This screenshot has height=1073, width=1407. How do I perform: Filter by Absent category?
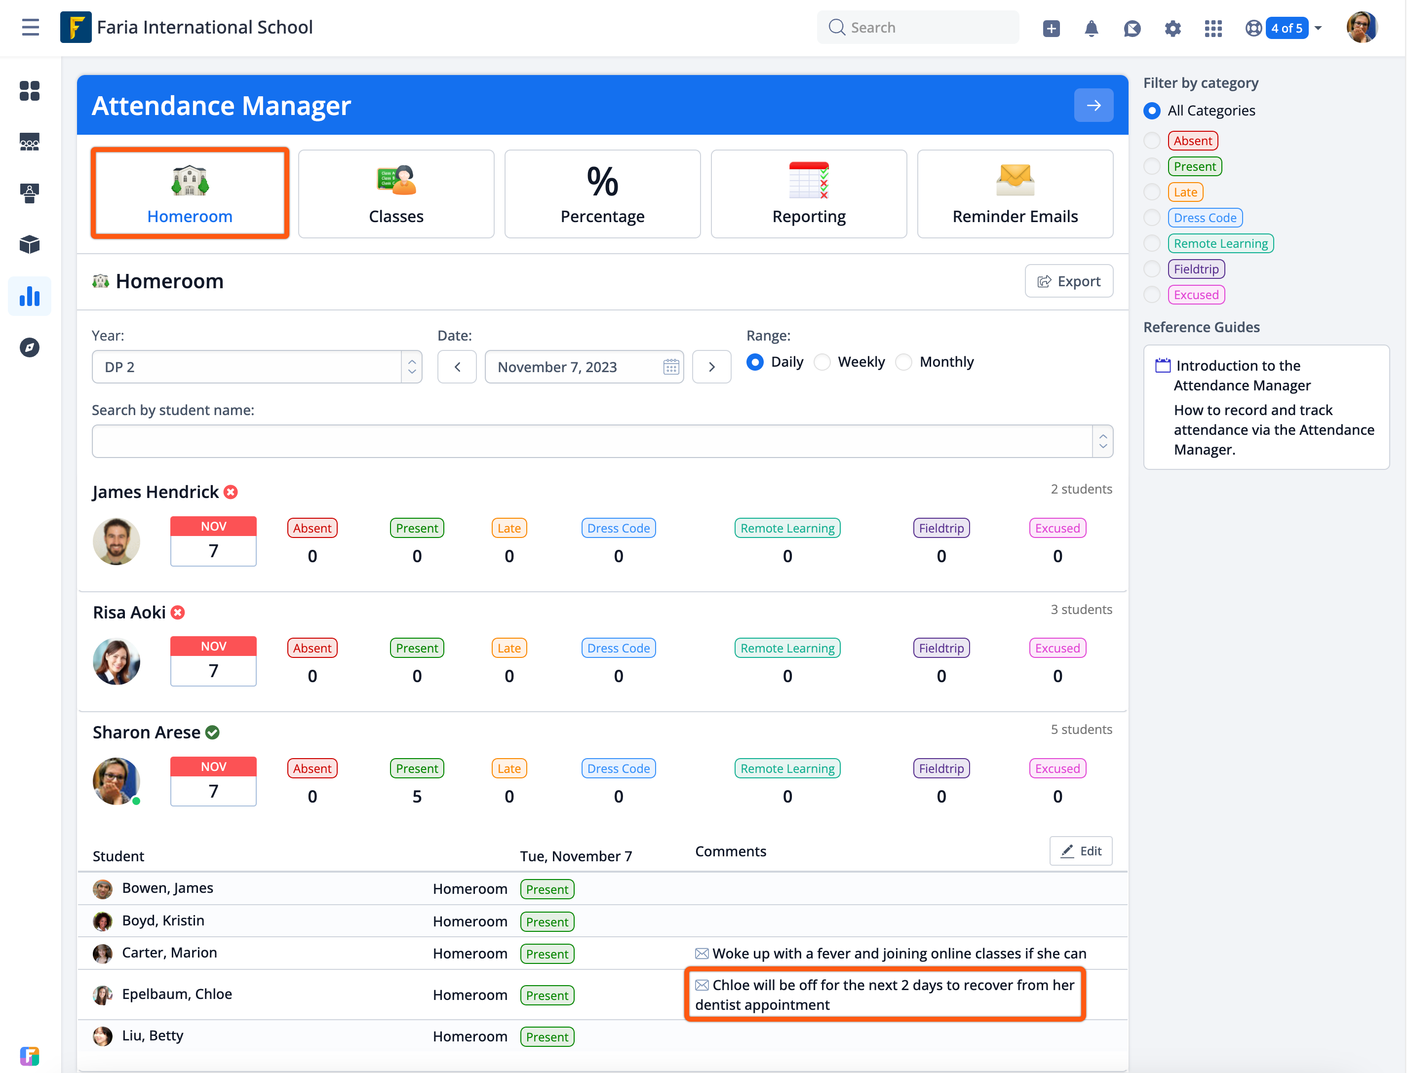coord(1152,141)
